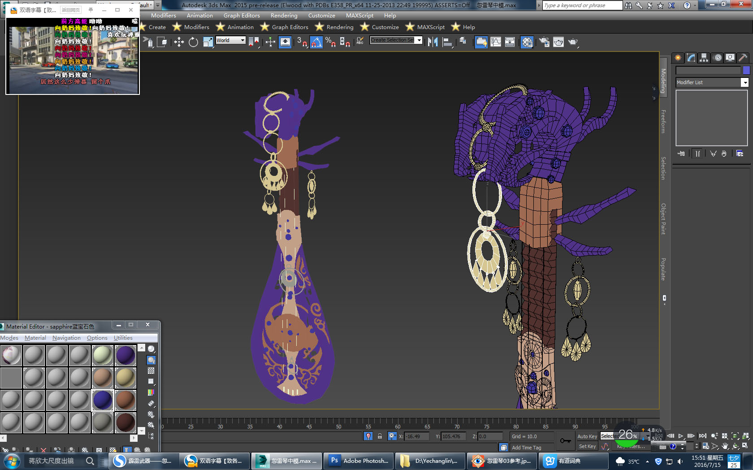Image resolution: width=753 pixels, height=470 pixels.
Task: Select the sapphire blue material sample slot
Action: (x=103, y=400)
